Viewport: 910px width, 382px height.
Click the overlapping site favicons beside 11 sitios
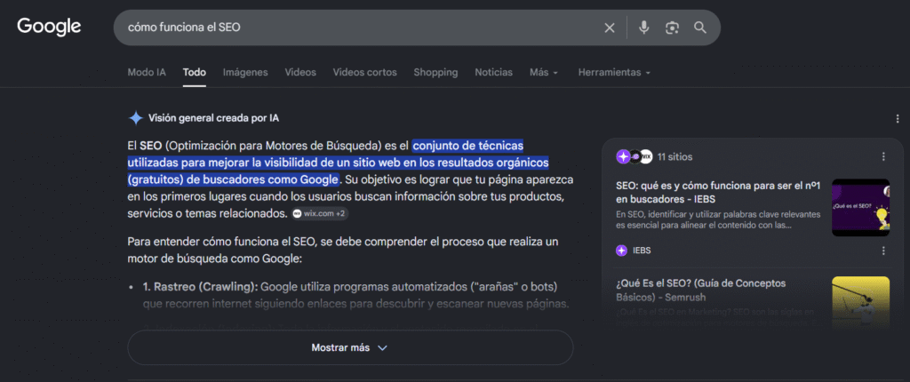point(635,156)
